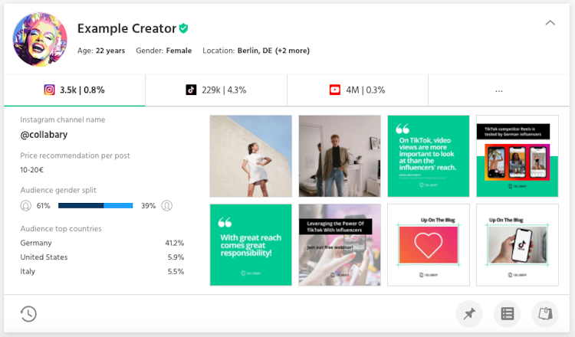The width and height of the screenshot is (575, 337).
Task: Click the pin creator icon
Action: 469,313
